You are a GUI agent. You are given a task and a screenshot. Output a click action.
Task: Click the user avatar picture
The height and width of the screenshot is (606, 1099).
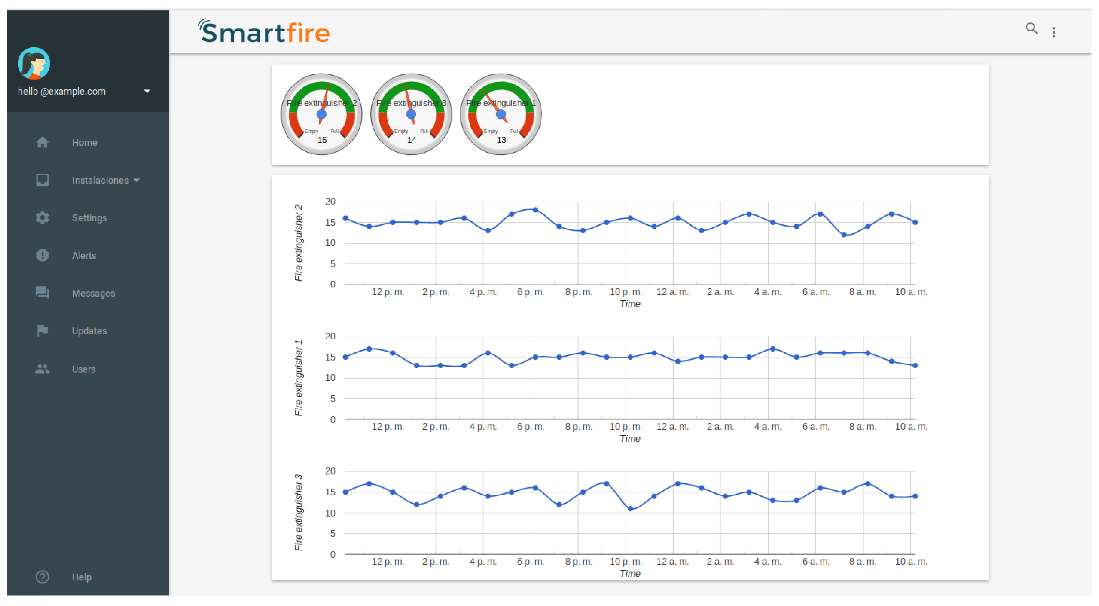(x=34, y=64)
